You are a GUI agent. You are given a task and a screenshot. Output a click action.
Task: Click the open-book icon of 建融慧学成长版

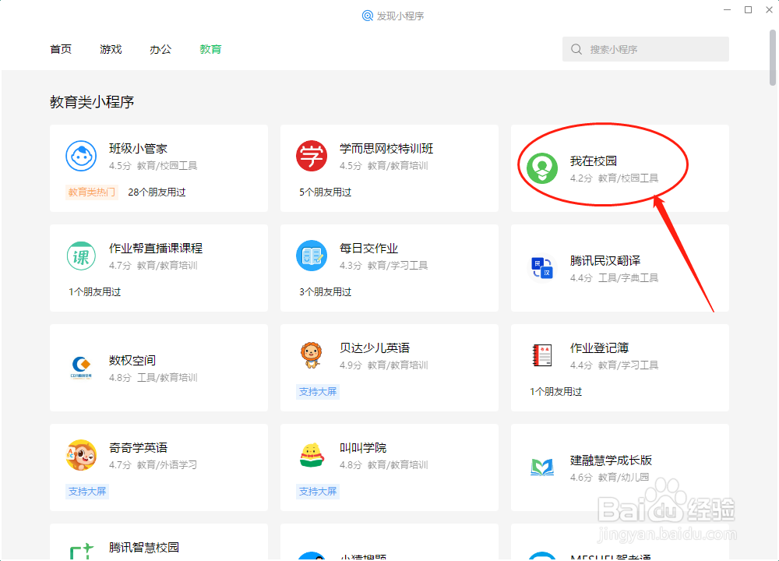[x=542, y=467]
